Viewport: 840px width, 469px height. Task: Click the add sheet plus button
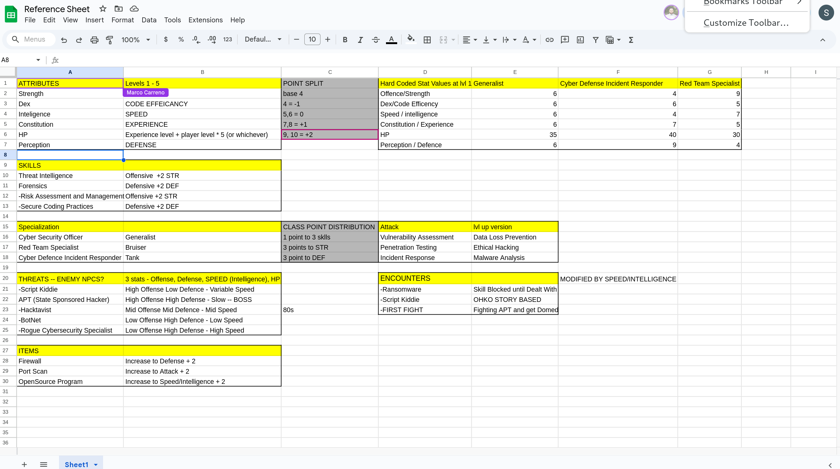pos(24,464)
